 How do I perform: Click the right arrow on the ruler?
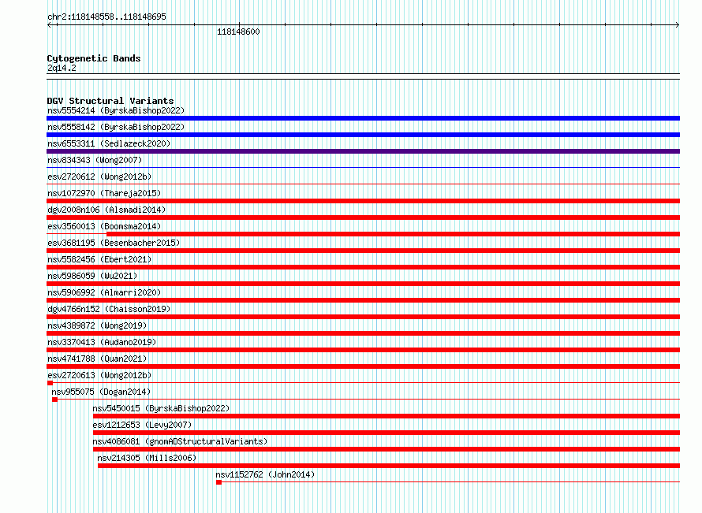pyautogui.click(x=678, y=25)
